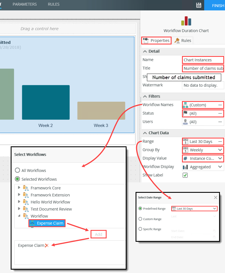225x273 pixels.
Task: Open Workflow Names ellipsis picker
Action: [x=220, y=105]
